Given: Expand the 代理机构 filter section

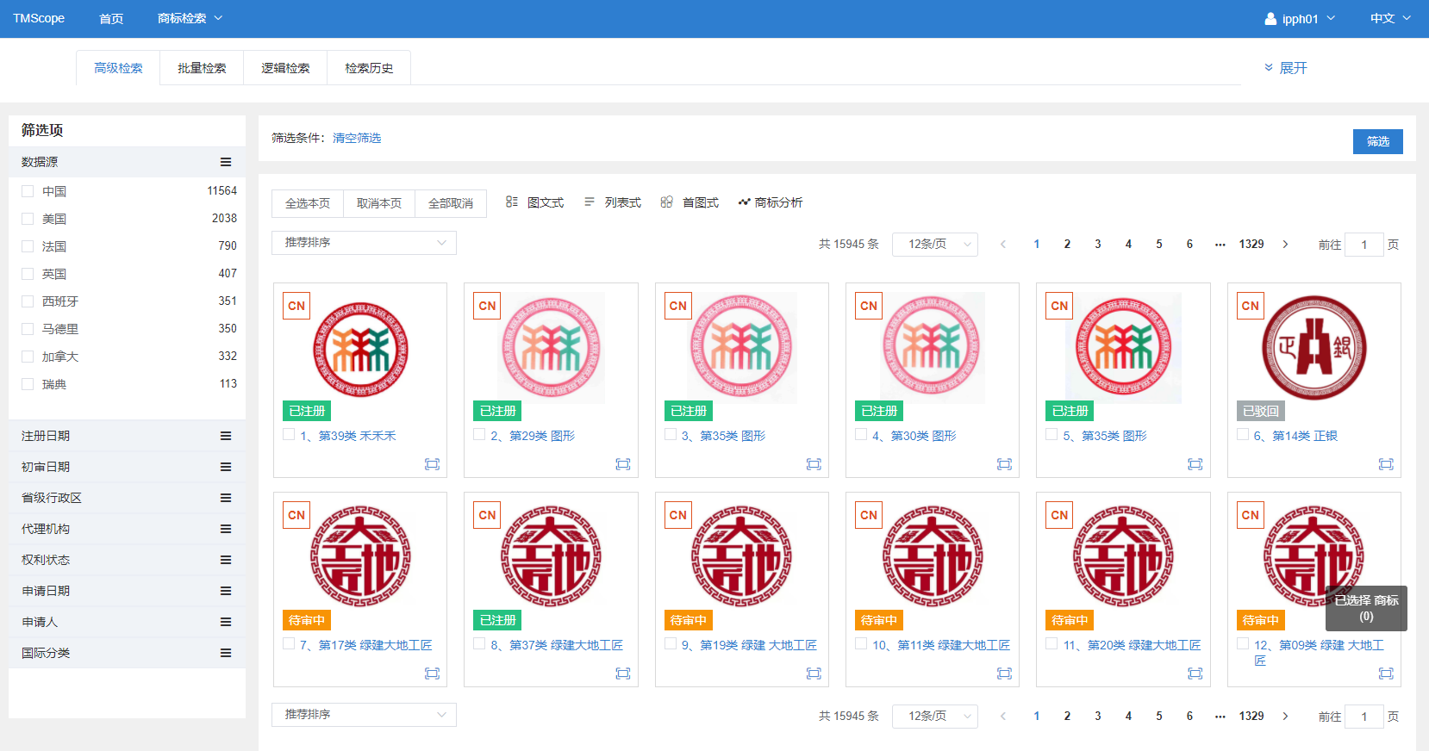Looking at the screenshot, I should (x=127, y=529).
